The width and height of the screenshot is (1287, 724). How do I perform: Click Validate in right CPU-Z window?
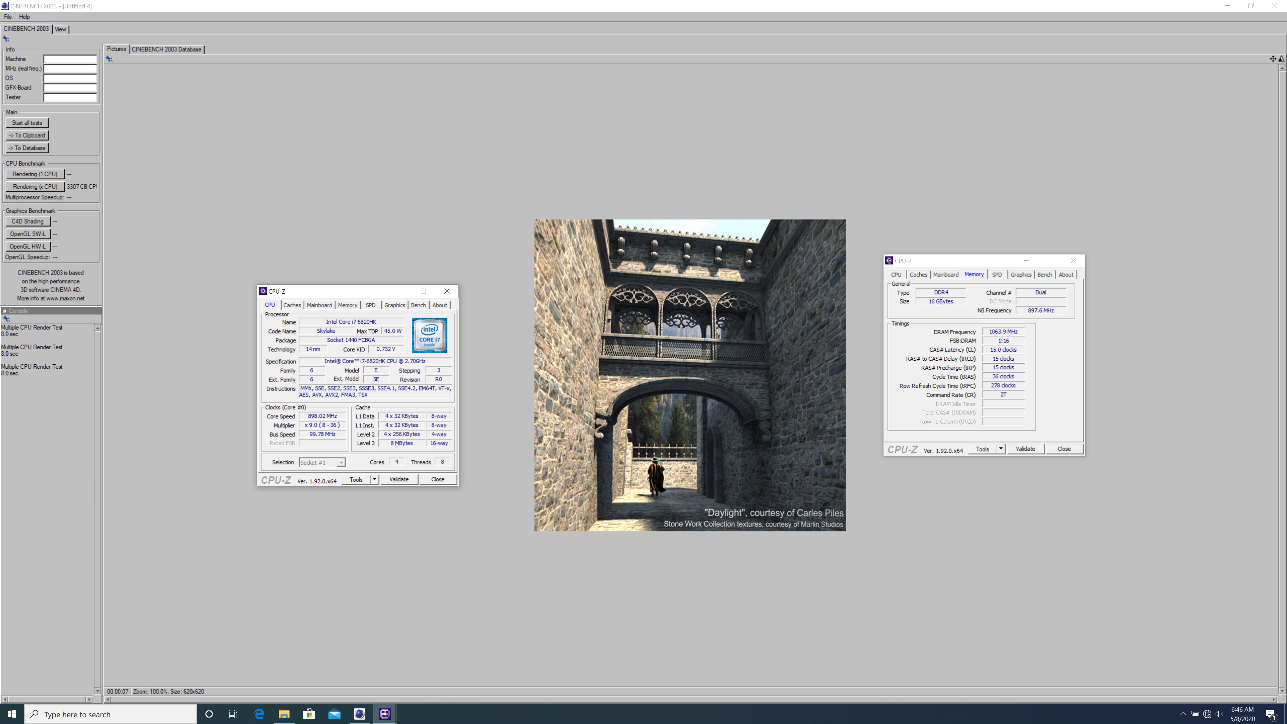pos(1025,449)
